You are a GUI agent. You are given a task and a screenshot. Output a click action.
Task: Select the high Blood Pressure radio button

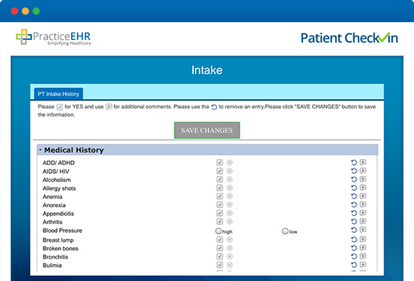218,231
